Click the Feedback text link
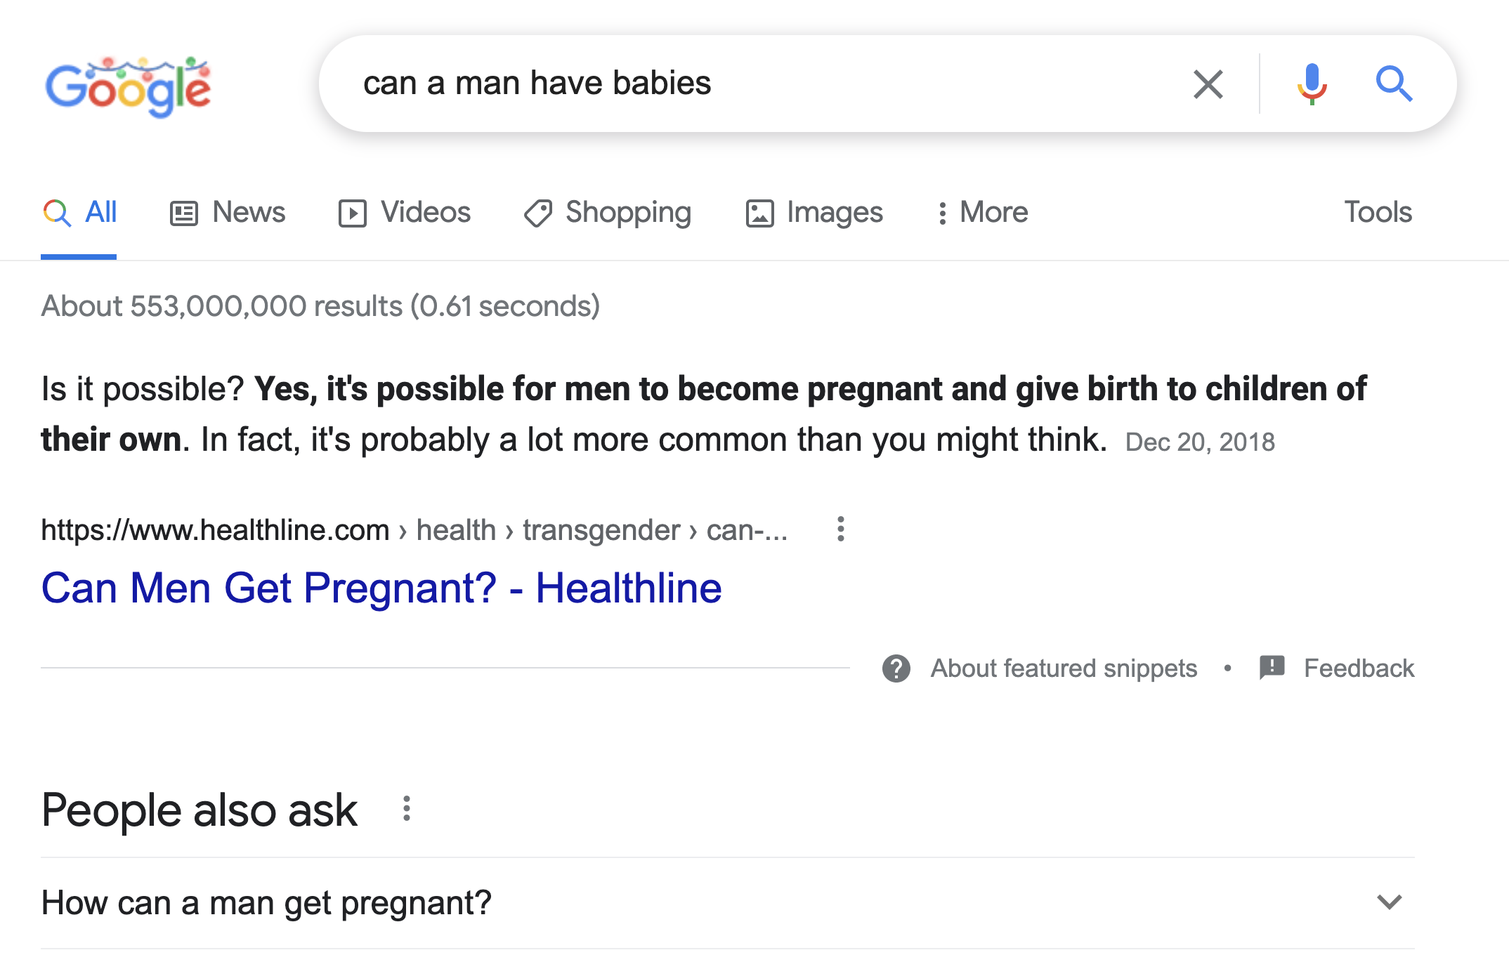 [x=1359, y=668]
